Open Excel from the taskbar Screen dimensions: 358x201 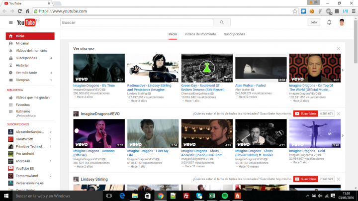click(x=212, y=196)
